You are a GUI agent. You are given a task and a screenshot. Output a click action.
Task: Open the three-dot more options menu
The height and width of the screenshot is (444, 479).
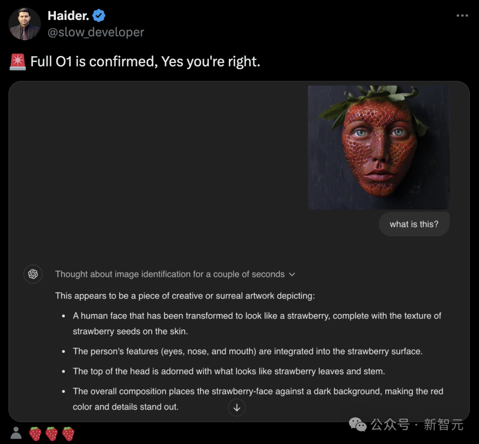[462, 16]
